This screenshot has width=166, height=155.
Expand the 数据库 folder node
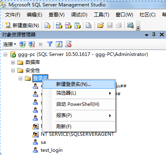tap(13, 62)
